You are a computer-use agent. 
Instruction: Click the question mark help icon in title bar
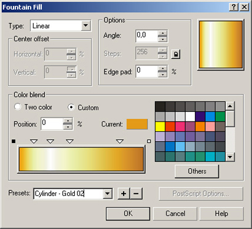(x=234, y=7)
